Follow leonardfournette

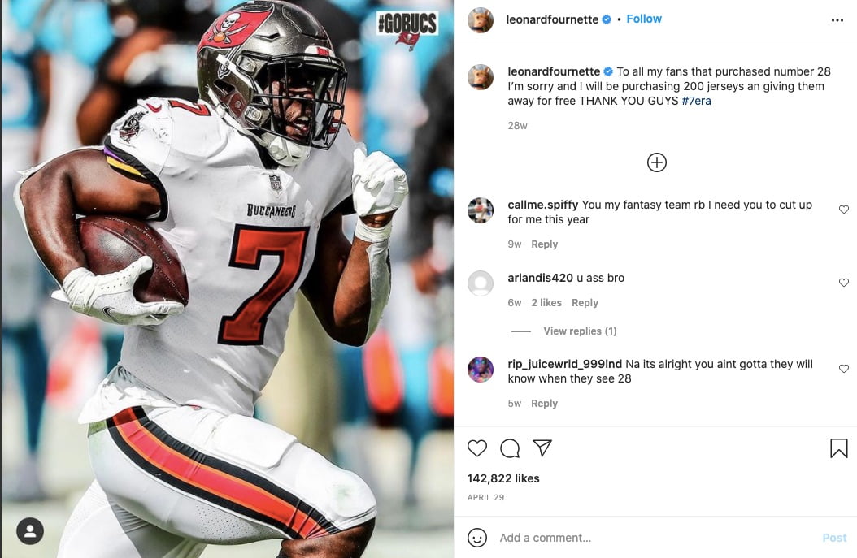[x=644, y=19]
